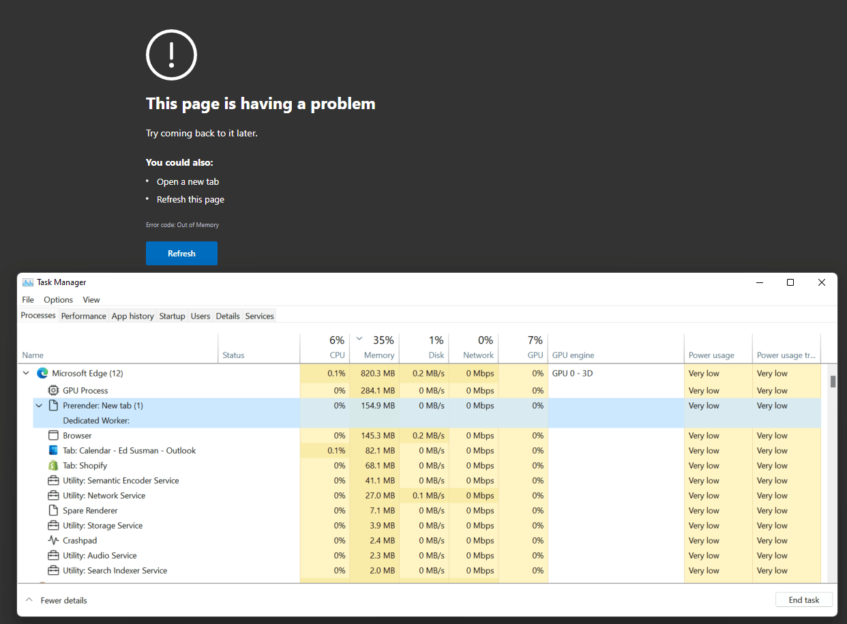Click the Crashpad waveform icon
The image size is (847, 624).
[x=53, y=540]
